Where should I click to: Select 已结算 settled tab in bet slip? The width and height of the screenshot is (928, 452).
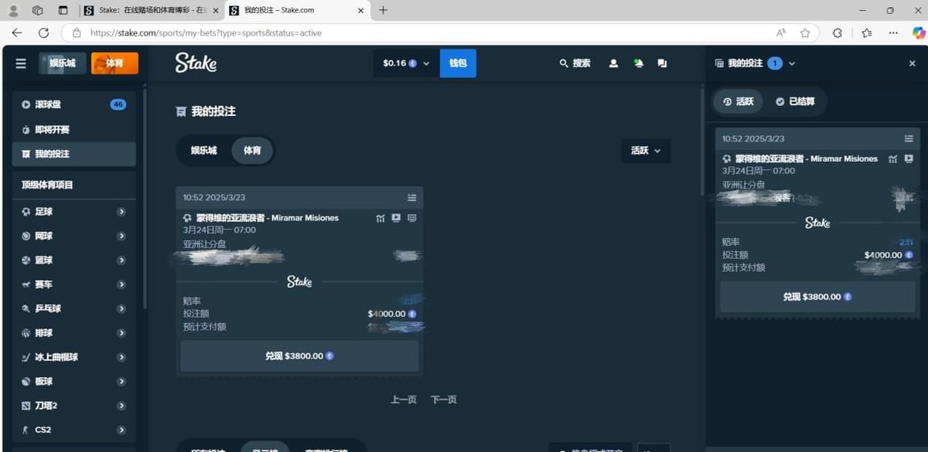point(795,101)
